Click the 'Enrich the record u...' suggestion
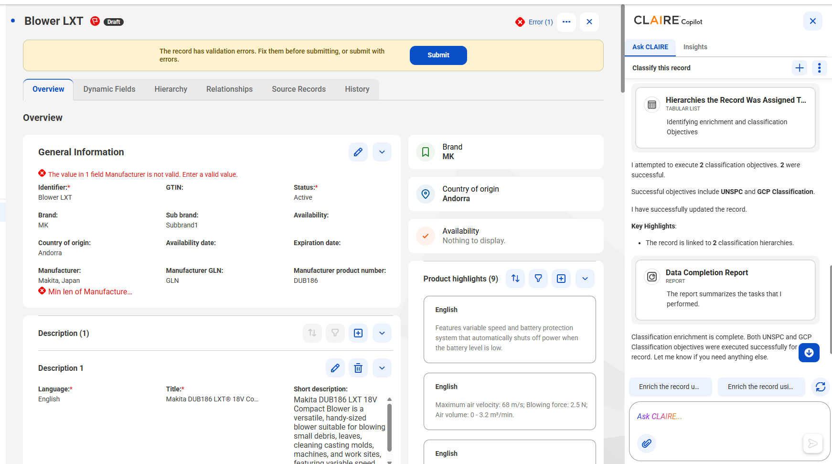The height and width of the screenshot is (464, 832). 670,387
